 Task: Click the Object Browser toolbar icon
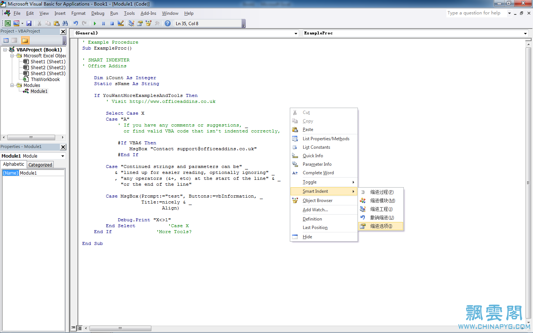point(148,23)
